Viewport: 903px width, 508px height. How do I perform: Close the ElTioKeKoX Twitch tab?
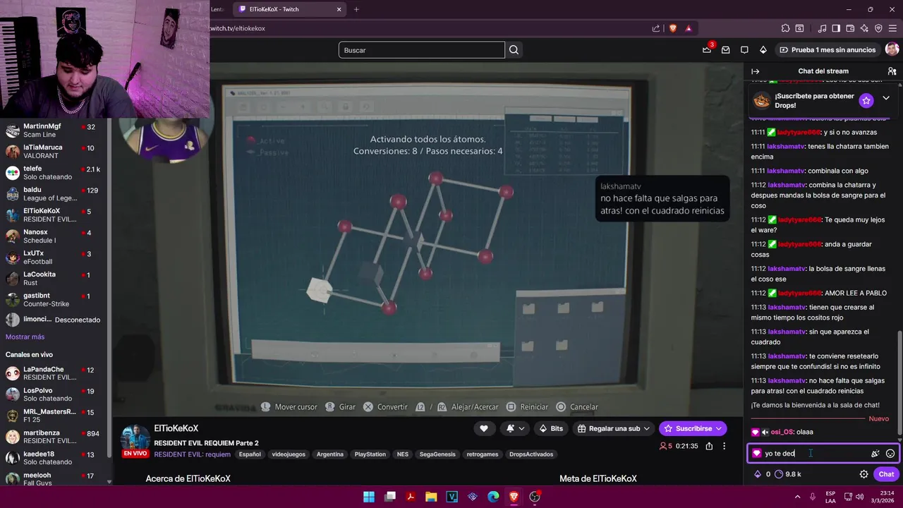click(339, 9)
